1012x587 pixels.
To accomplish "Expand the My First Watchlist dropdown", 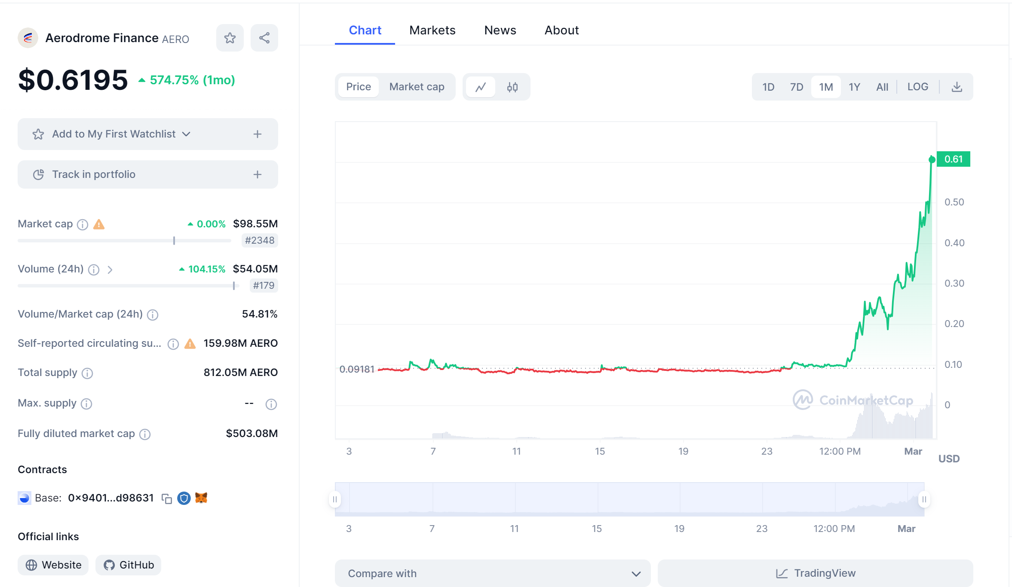I will click(186, 134).
